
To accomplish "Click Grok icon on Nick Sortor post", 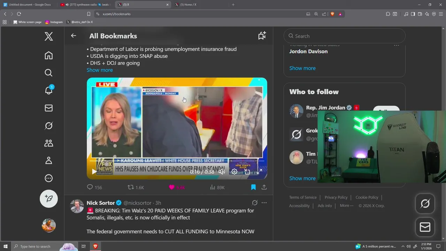I will (255, 203).
